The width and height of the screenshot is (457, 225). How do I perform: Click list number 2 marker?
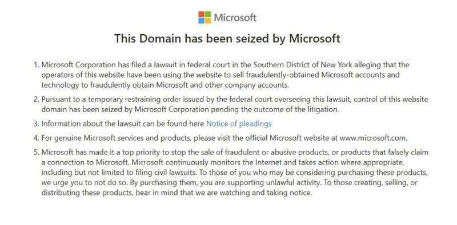click(x=36, y=100)
